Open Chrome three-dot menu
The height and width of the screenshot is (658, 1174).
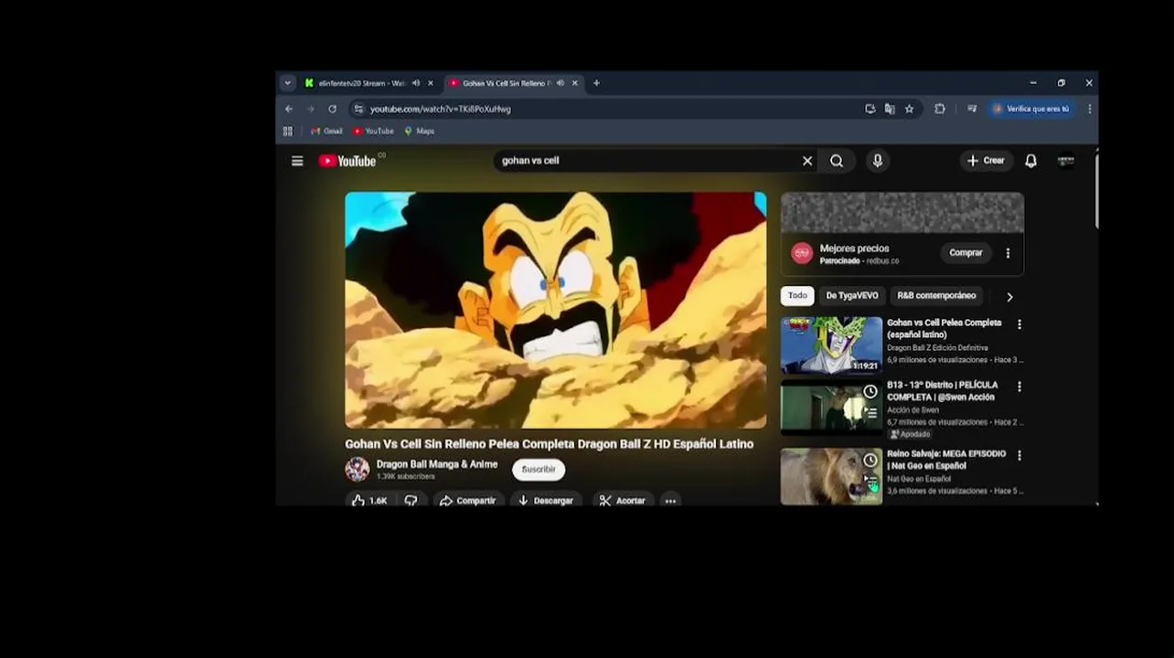[1090, 109]
